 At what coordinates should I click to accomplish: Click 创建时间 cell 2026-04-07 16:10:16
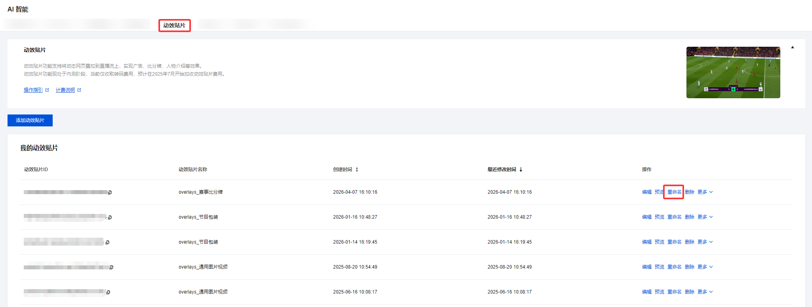click(x=355, y=192)
